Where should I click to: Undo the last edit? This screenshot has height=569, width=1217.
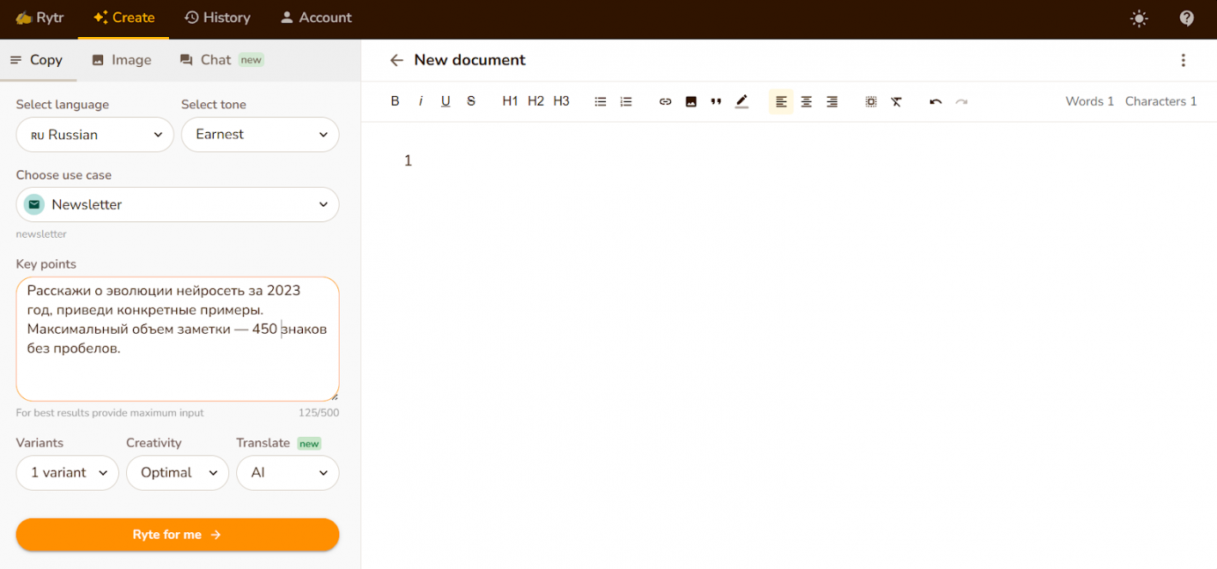pyautogui.click(x=935, y=101)
